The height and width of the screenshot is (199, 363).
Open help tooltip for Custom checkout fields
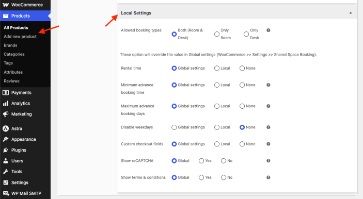click(x=269, y=144)
